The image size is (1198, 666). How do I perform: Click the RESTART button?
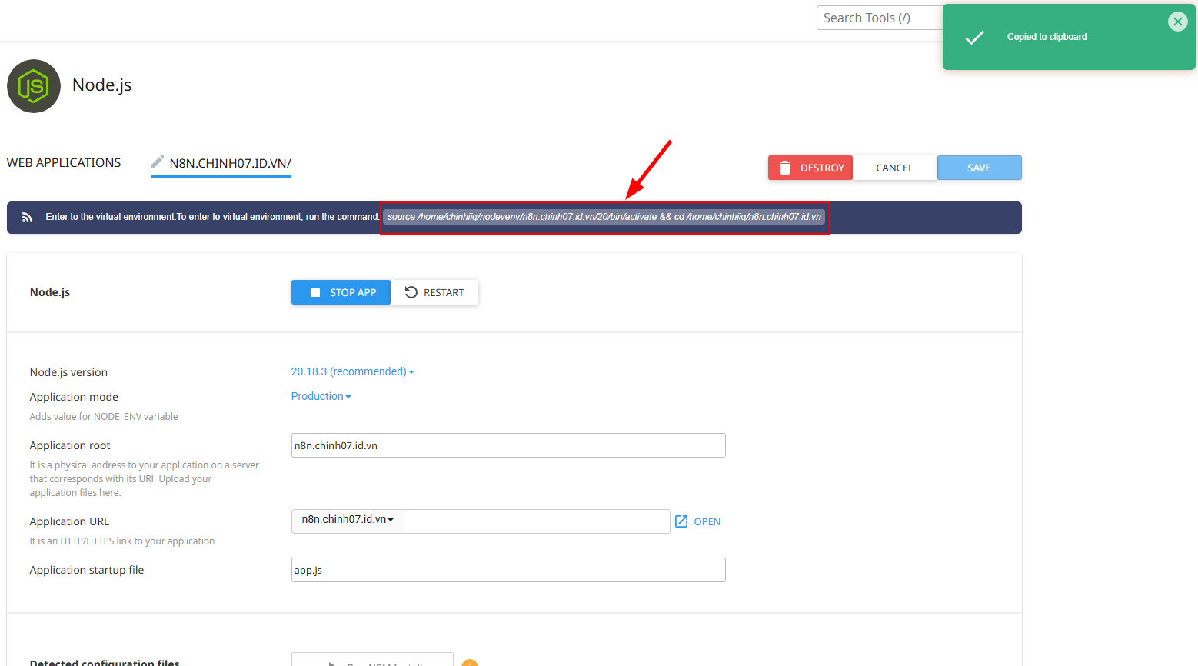pos(434,292)
